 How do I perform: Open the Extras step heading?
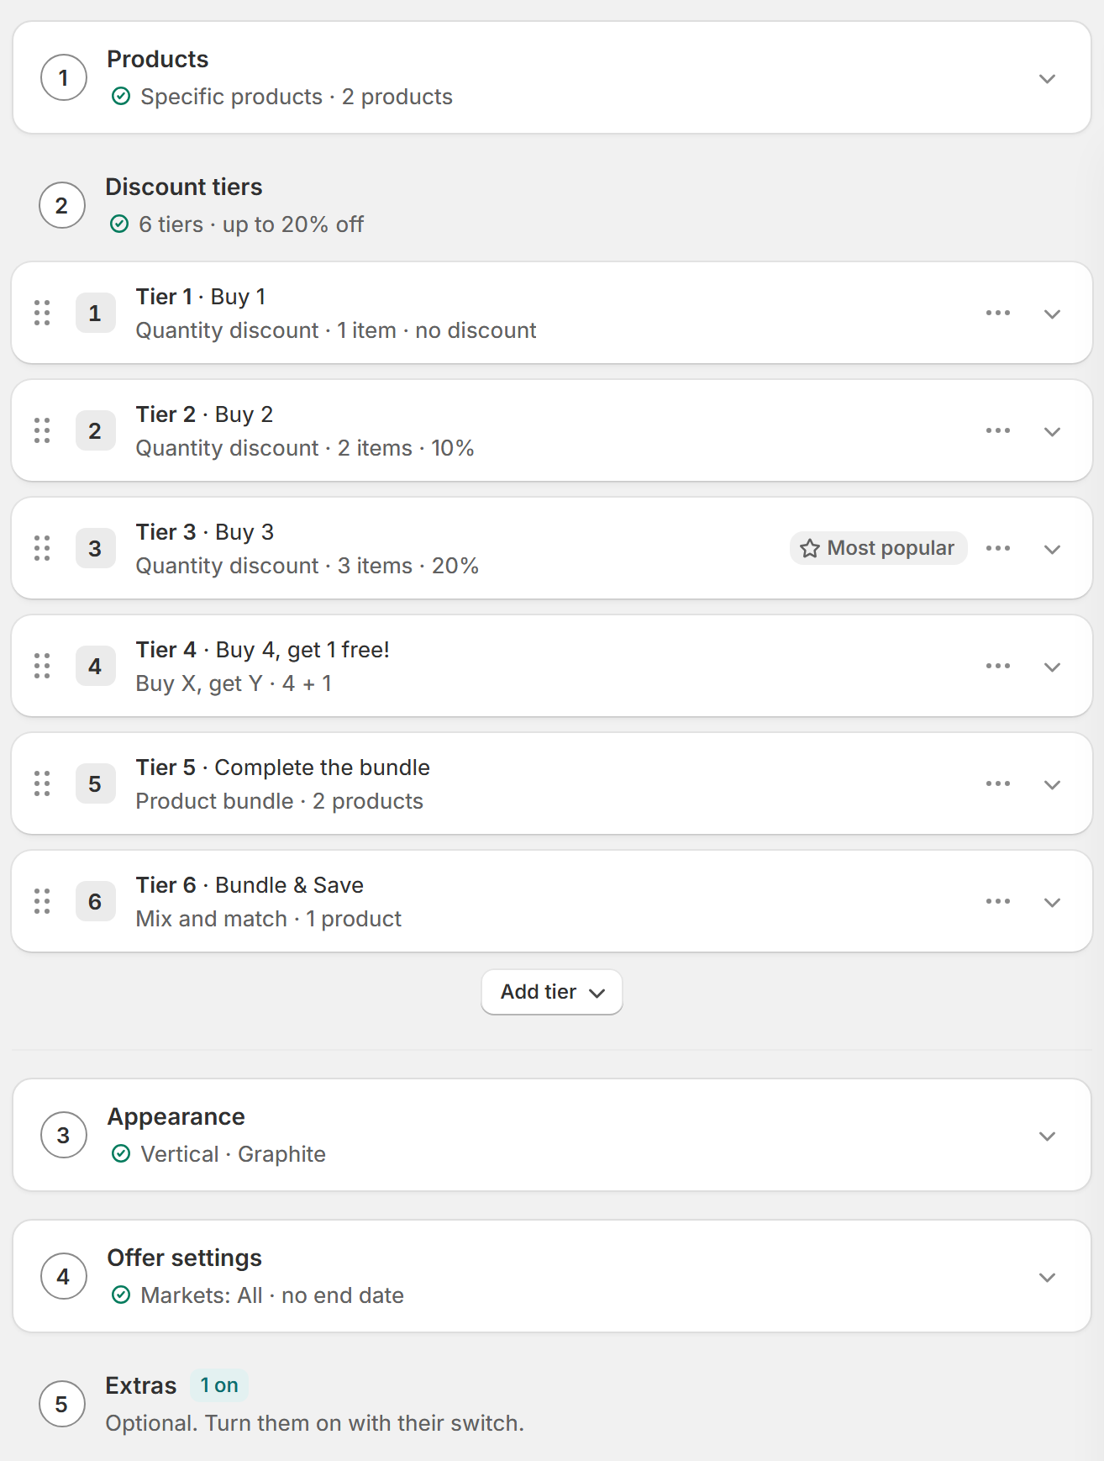(x=141, y=1385)
